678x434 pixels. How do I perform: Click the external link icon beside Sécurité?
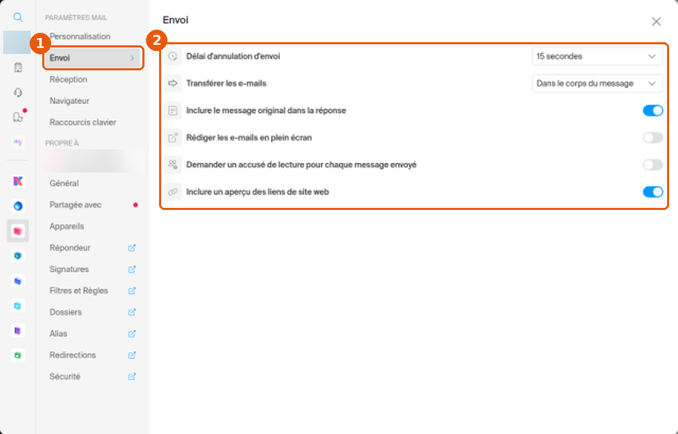pyautogui.click(x=132, y=376)
